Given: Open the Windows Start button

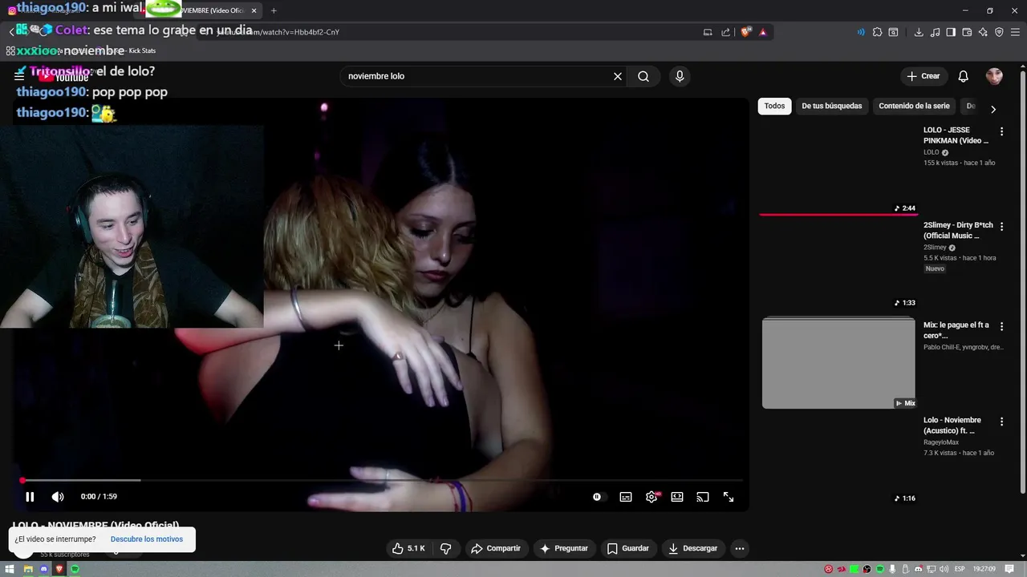Looking at the screenshot, I should [10, 569].
